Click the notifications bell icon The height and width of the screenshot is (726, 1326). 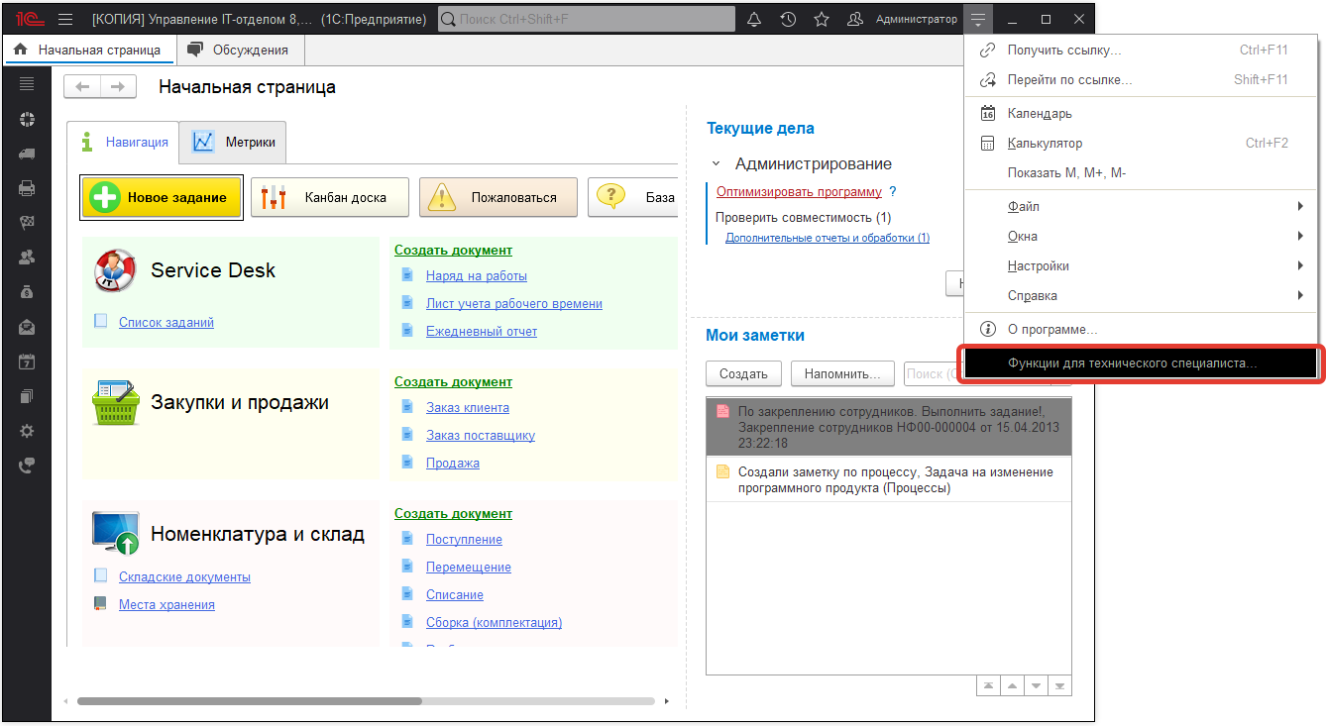pos(754,19)
